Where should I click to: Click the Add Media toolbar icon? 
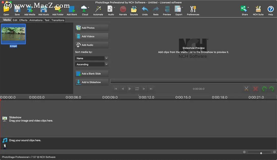(x=30, y=9)
